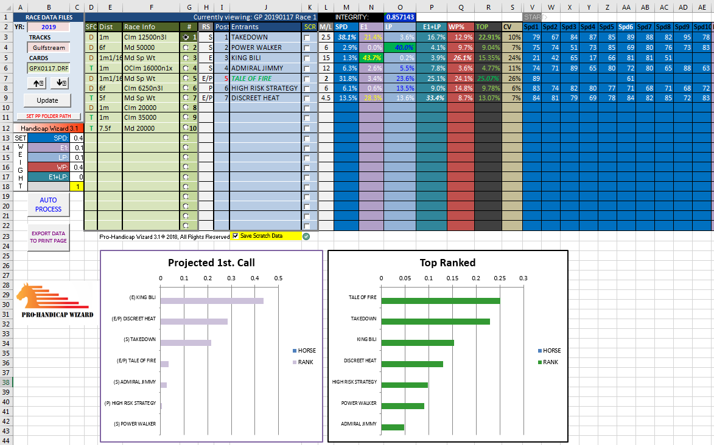Open the GPX0117.DRF card selector
Screen dimensions: 714x445
[47, 68]
